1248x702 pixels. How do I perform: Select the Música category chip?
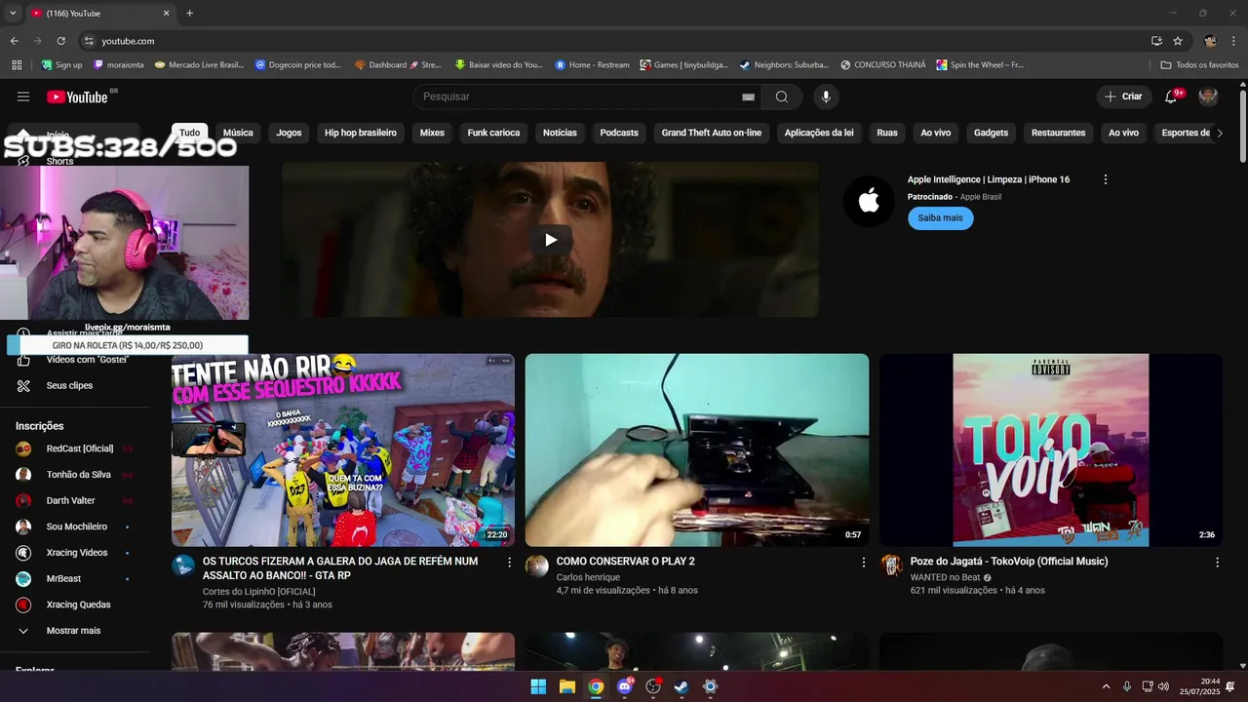tap(238, 133)
